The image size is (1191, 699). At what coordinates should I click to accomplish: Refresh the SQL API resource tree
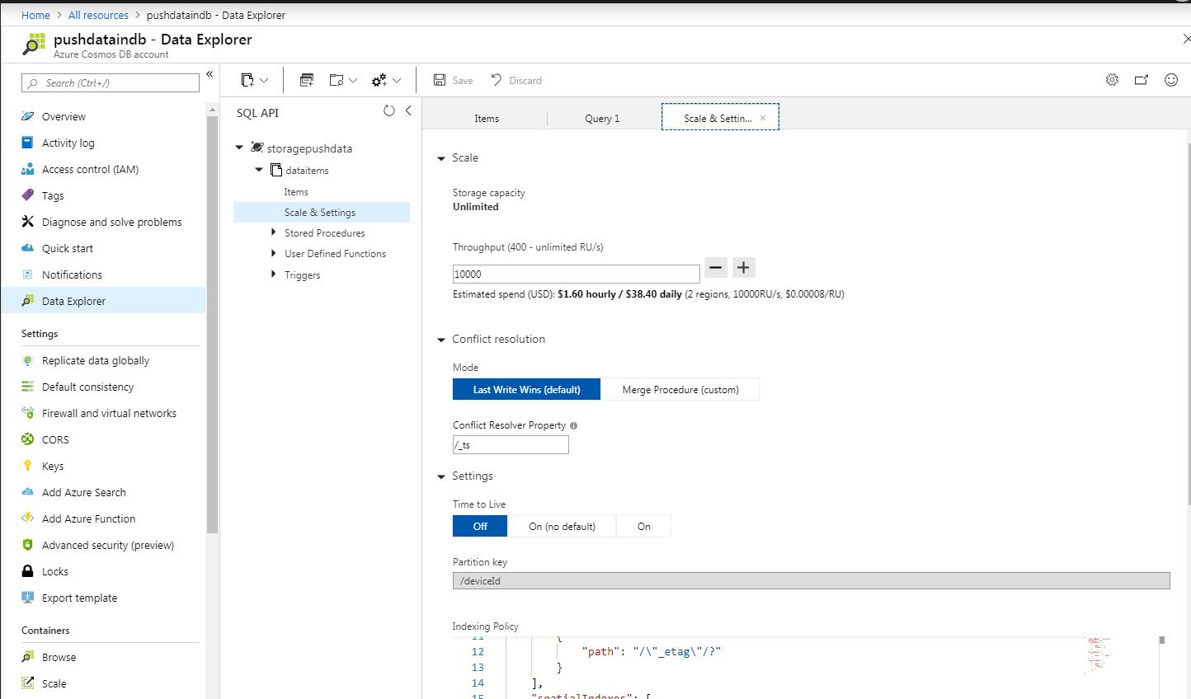click(x=389, y=111)
